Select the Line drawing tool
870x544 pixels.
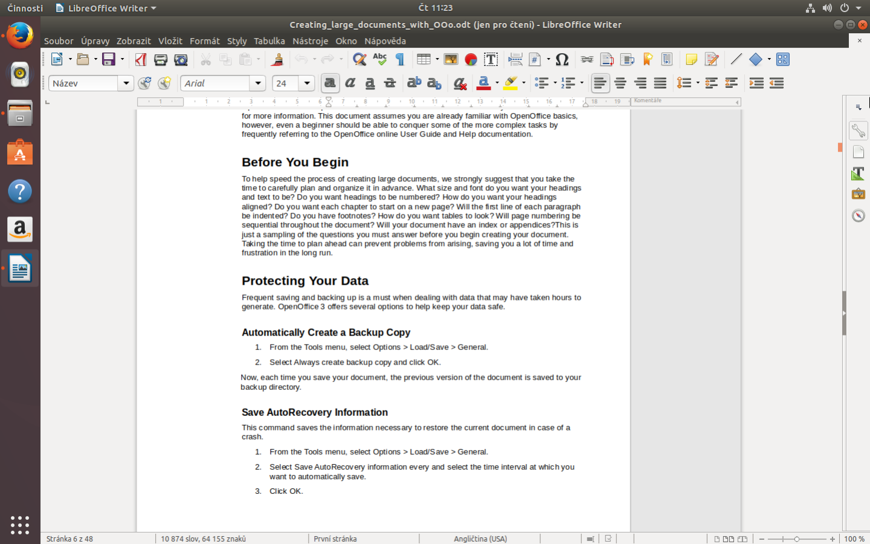pos(736,59)
